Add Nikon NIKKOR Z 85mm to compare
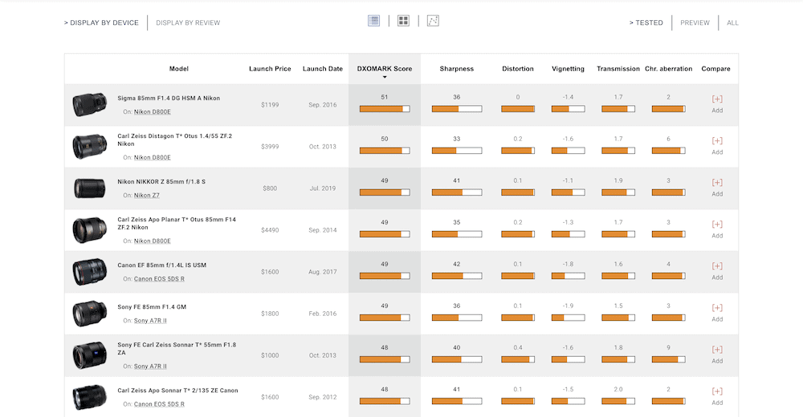The height and width of the screenshot is (417, 803). [717, 187]
